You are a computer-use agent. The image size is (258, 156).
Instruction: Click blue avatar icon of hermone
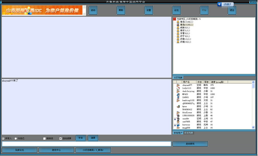pos(178,125)
